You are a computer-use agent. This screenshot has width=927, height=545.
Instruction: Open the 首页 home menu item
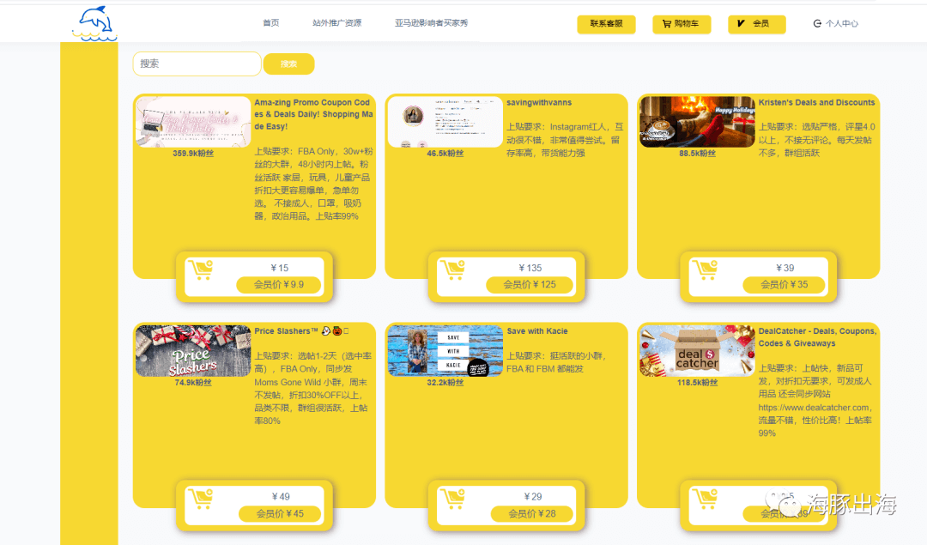[270, 23]
